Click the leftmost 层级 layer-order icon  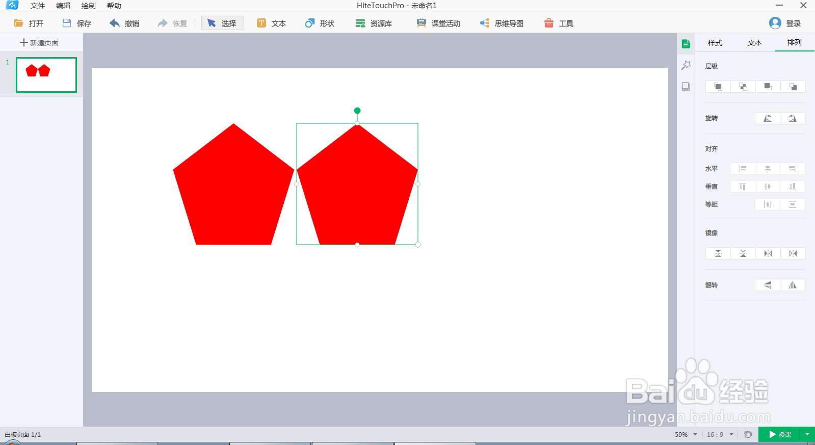tap(718, 87)
